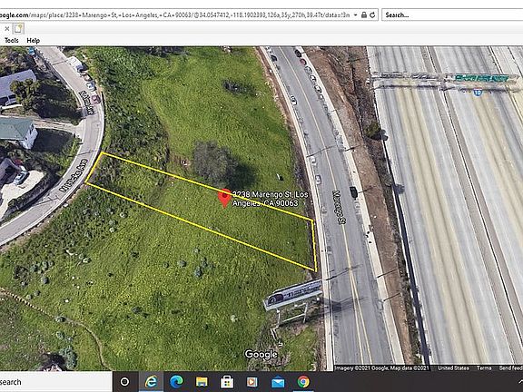Image resolution: width=523 pixels, height=392 pixels.
Task: Refresh the page with the reload icon
Action: 372,15
